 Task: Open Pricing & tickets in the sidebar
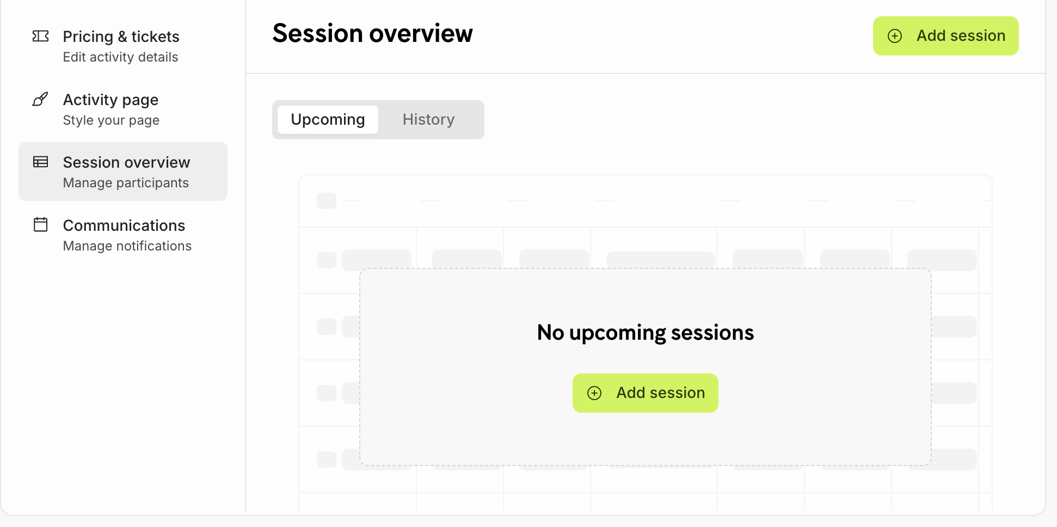click(121, 37)
